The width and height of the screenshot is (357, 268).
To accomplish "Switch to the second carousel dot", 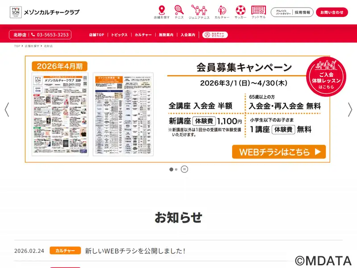I will tap(176, 169).
